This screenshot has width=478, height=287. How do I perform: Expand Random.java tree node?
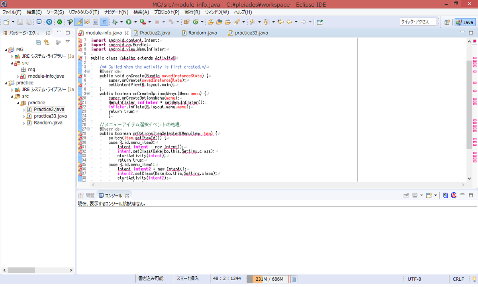click(24, 123)
